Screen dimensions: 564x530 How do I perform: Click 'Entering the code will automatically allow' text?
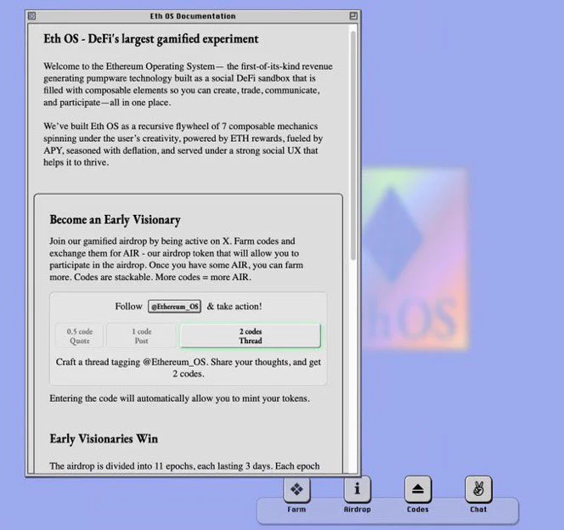(179, 398)
